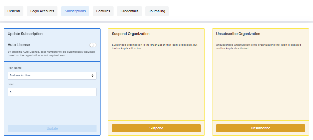Image resolution: width=313 pixels, height=140 pixels.
Task: Open the Business Archiver plan dropdown
Action: 50,76
